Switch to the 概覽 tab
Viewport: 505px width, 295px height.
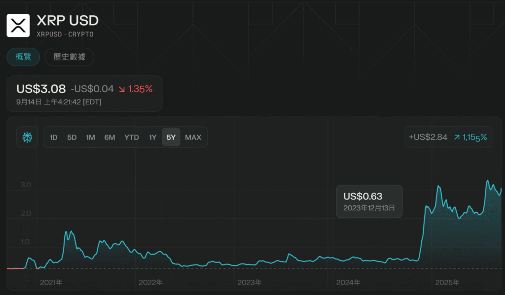[x=23, y=57]
